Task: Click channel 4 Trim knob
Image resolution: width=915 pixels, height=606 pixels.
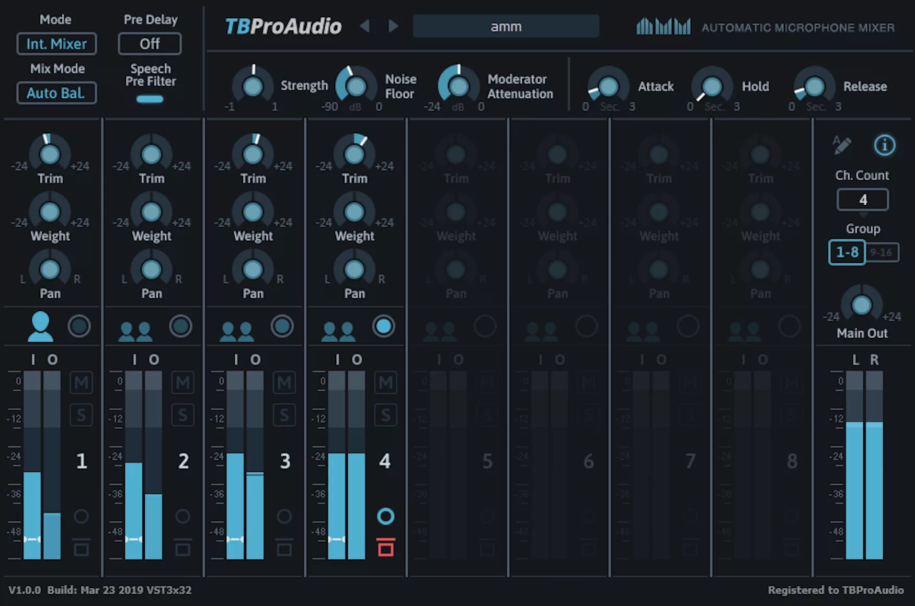Action: pos(354,154)
